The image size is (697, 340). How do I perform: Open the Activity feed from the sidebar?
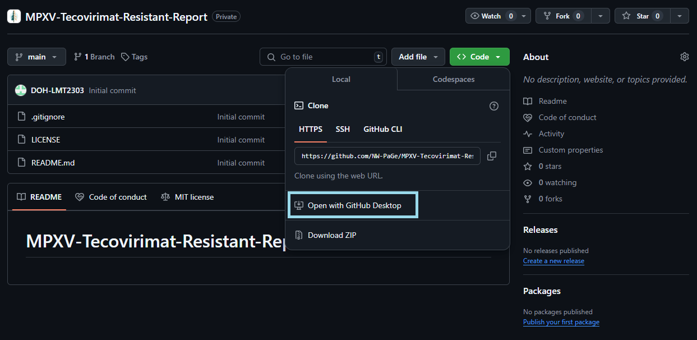tap(550, 134)
